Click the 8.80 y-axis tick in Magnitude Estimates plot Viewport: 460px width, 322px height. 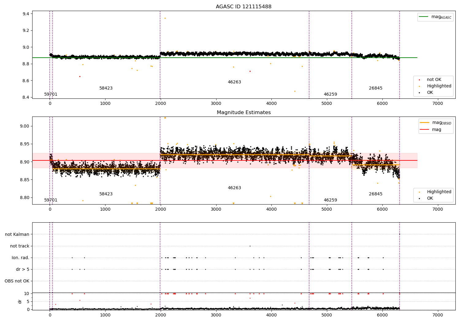point(25,198)
